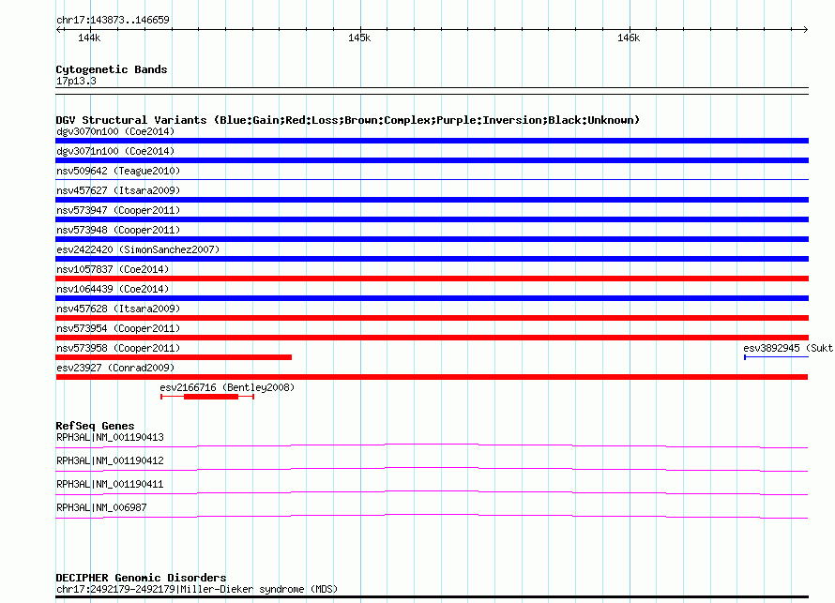Click the 144k ruler mark
The height and width of the screenshot is (603, 835).
click(x=89, y=38)
